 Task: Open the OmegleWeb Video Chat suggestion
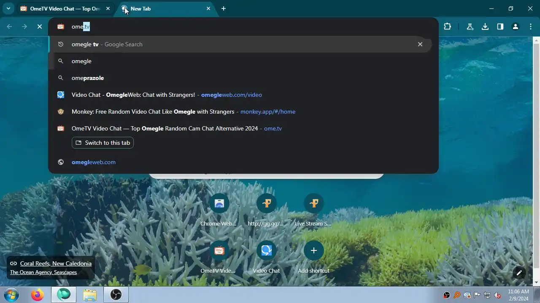pos(240,95)
